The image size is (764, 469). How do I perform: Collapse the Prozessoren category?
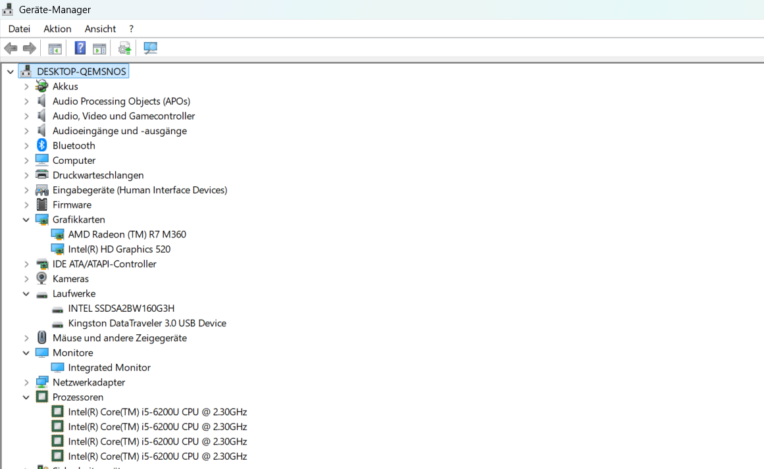(26, 397)
